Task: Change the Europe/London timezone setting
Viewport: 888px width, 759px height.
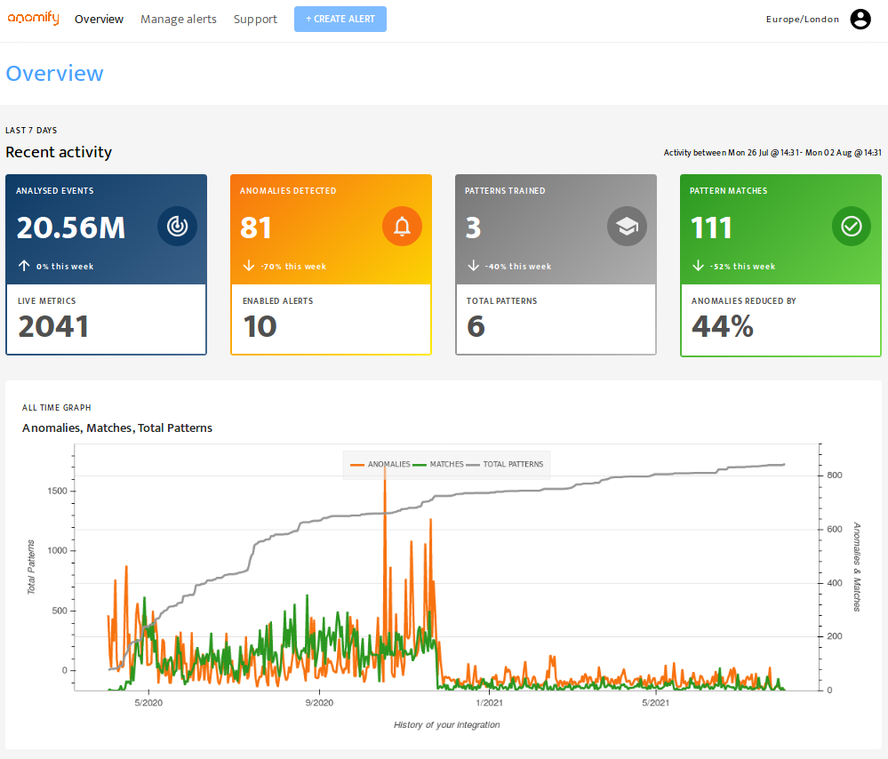Action: click(x=803, y=20)
